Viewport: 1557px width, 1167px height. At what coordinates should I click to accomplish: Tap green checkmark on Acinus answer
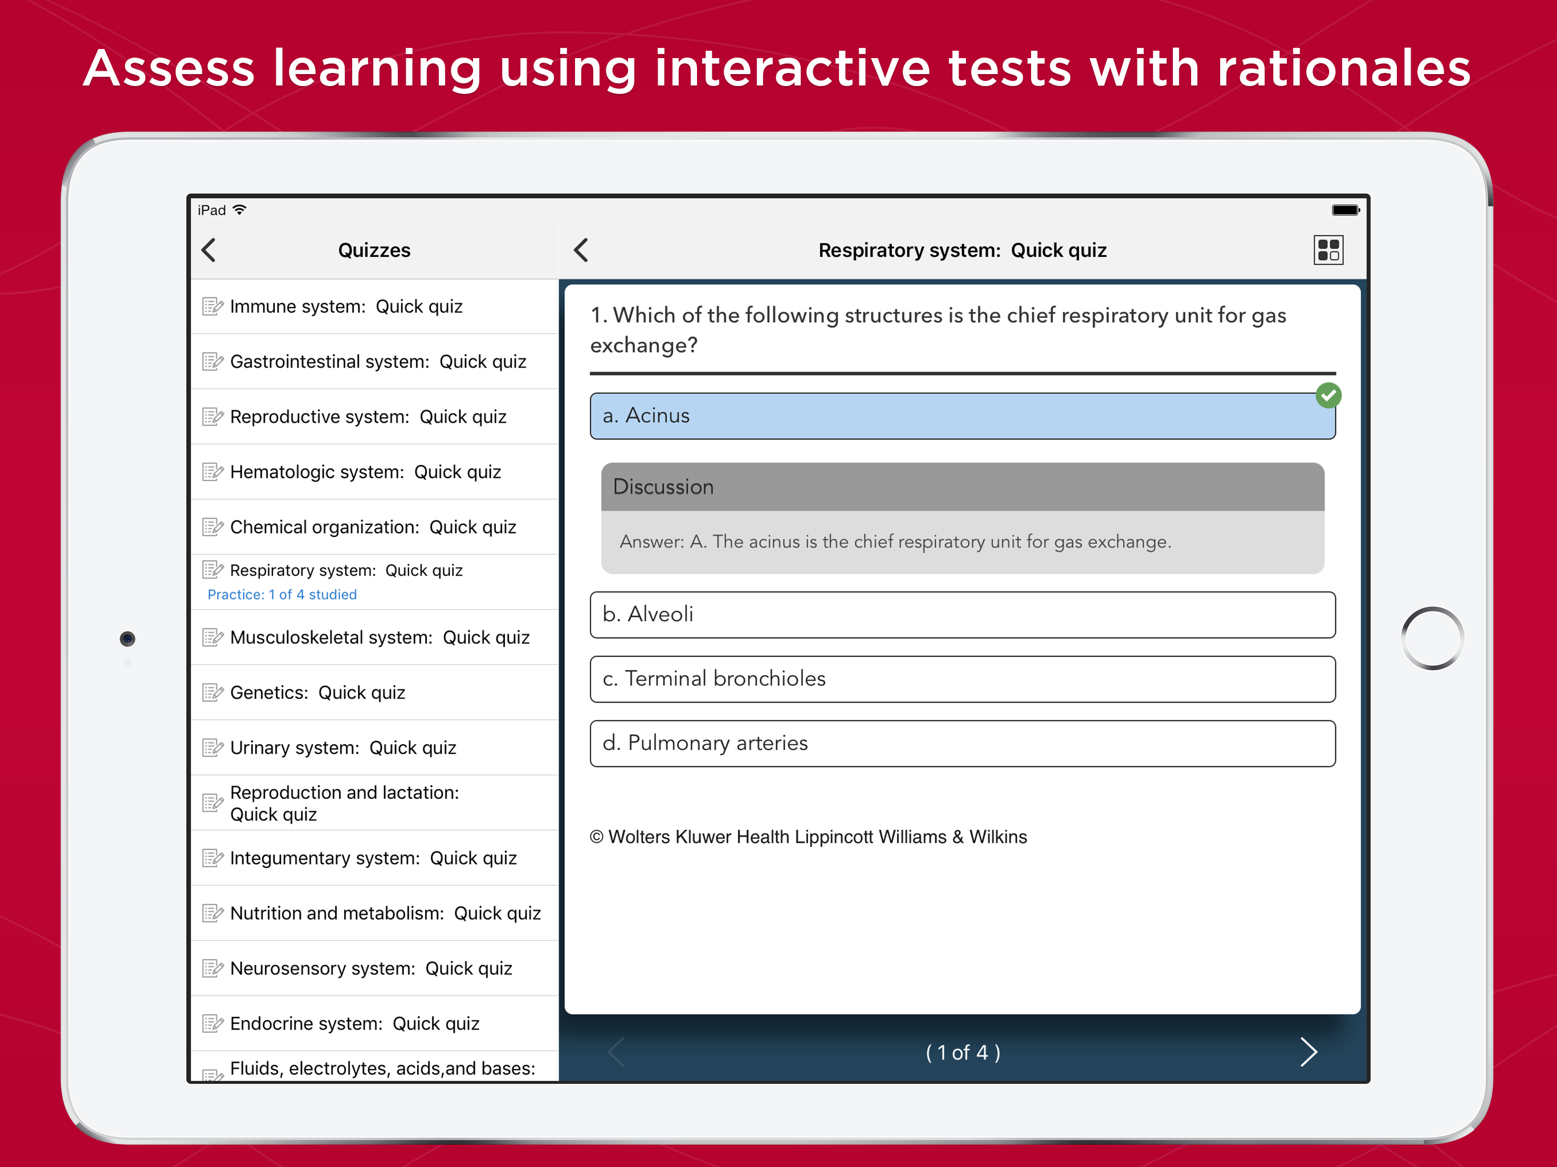[x=1328, y=395]
